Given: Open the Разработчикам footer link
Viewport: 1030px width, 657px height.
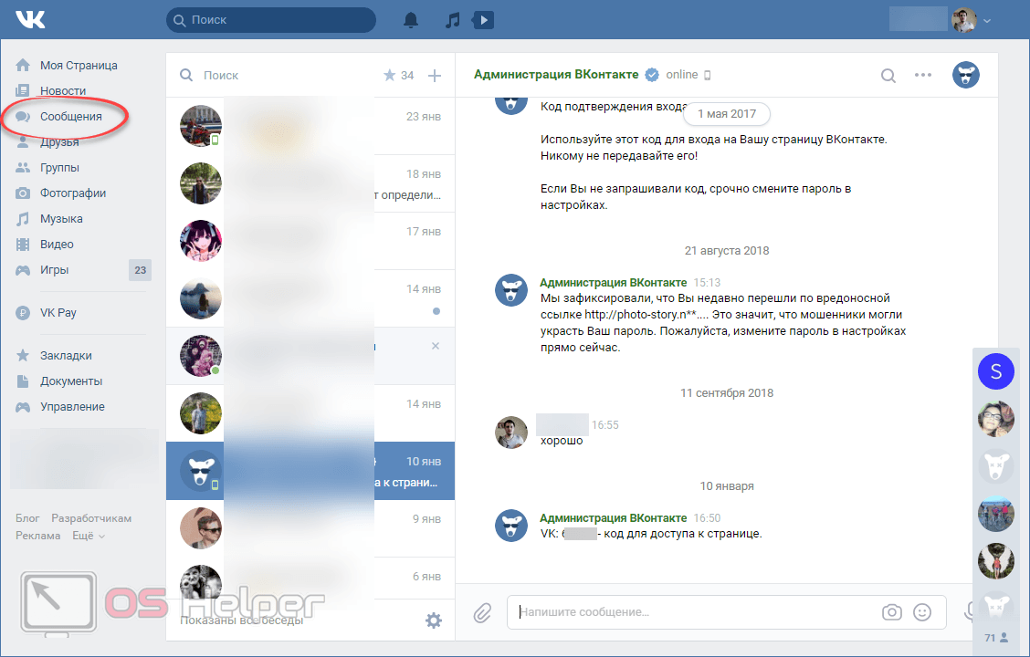Looking at the screenshot, I should (91, 517).
